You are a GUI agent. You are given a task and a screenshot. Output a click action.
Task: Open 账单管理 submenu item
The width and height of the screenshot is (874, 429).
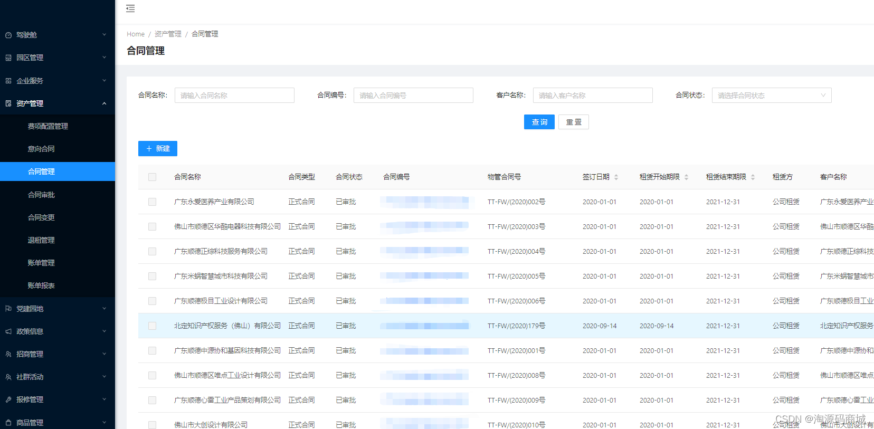[58, 263]
